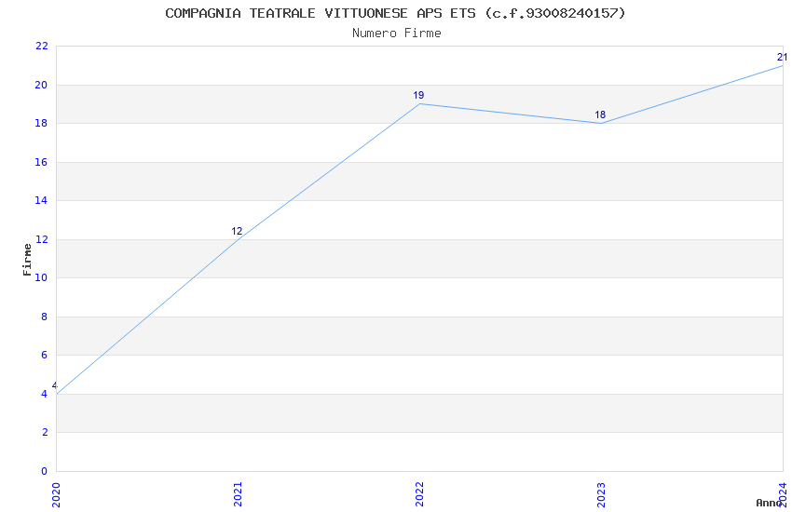Click the x-axis label 2021
Screen dimensions: 792x512
pos(238,495)
